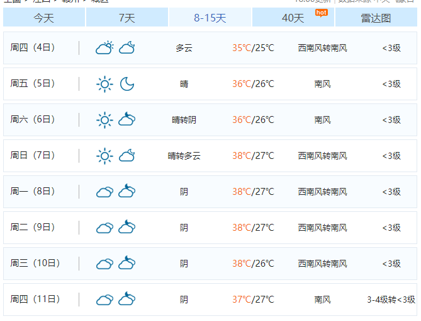
Task: Click the 阴 condition for 周一 8日
Action: [184, 192]
